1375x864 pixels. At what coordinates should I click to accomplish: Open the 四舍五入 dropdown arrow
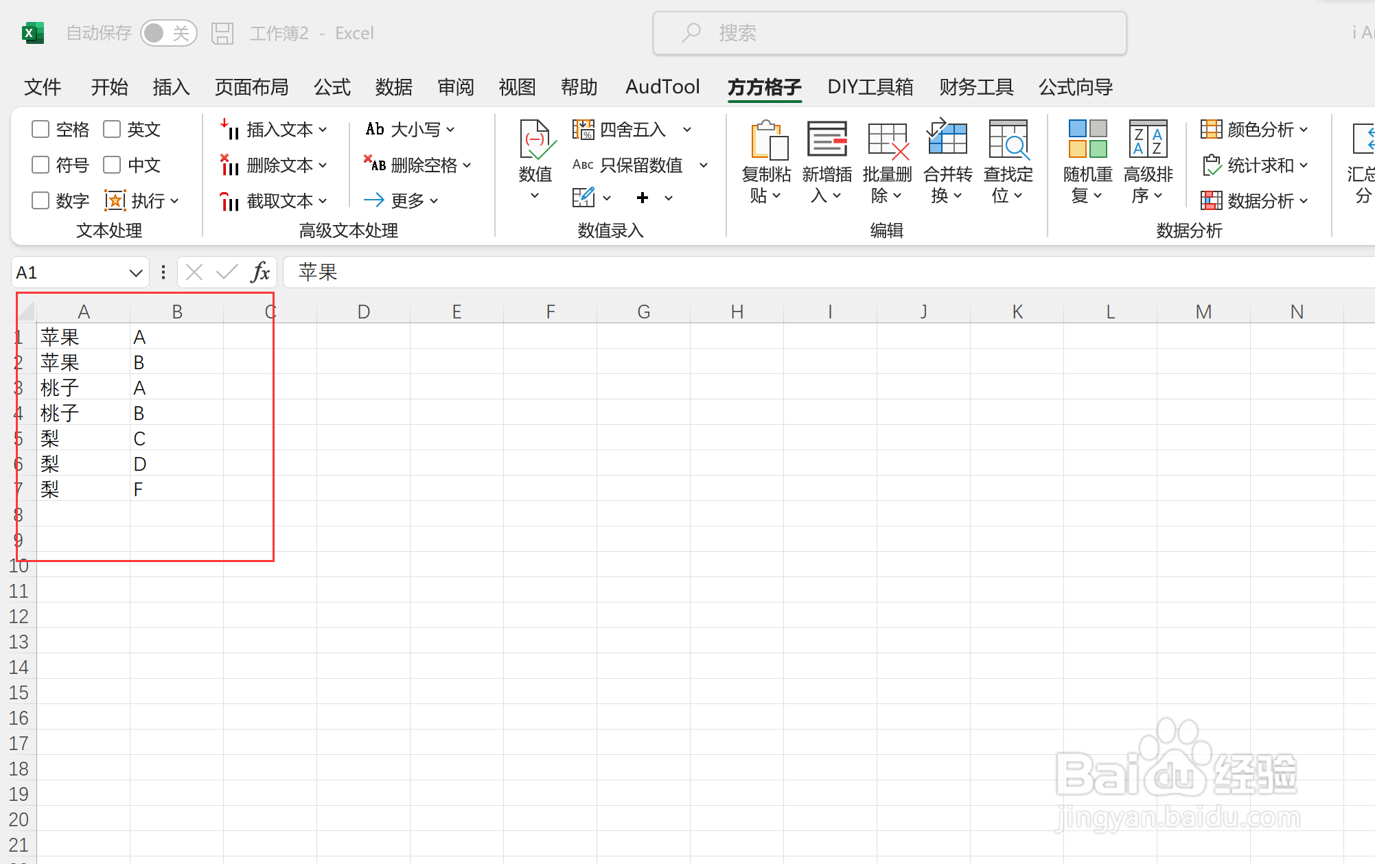coord(687,129)
